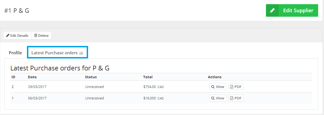Click the View label on the 29/03/2017 order
The height and width of the screenshot is (115, 324).
[x=220, y=87]
